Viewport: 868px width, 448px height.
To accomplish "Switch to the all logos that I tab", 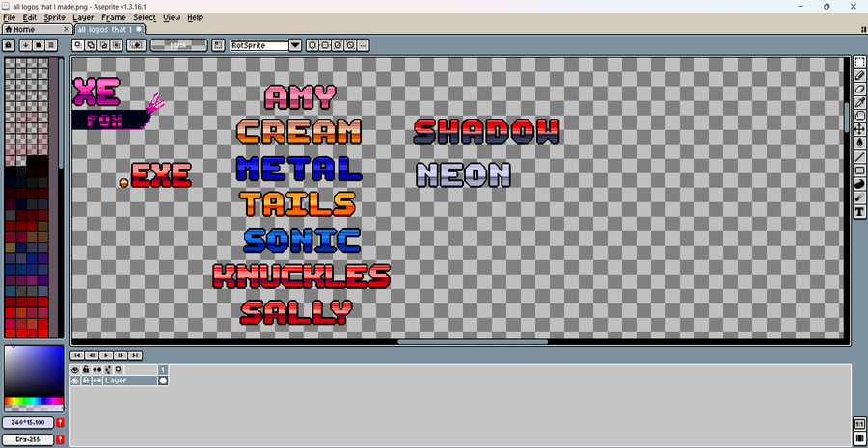I will (110, 29).
